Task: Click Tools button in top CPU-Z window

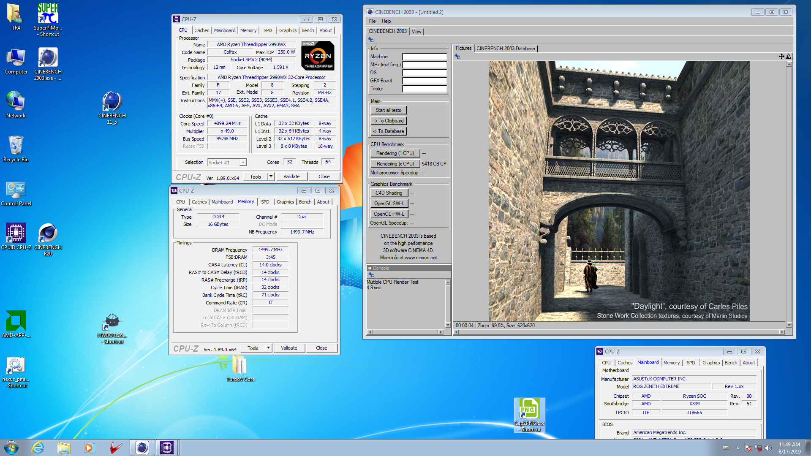Action: click(x=256, y=176)
